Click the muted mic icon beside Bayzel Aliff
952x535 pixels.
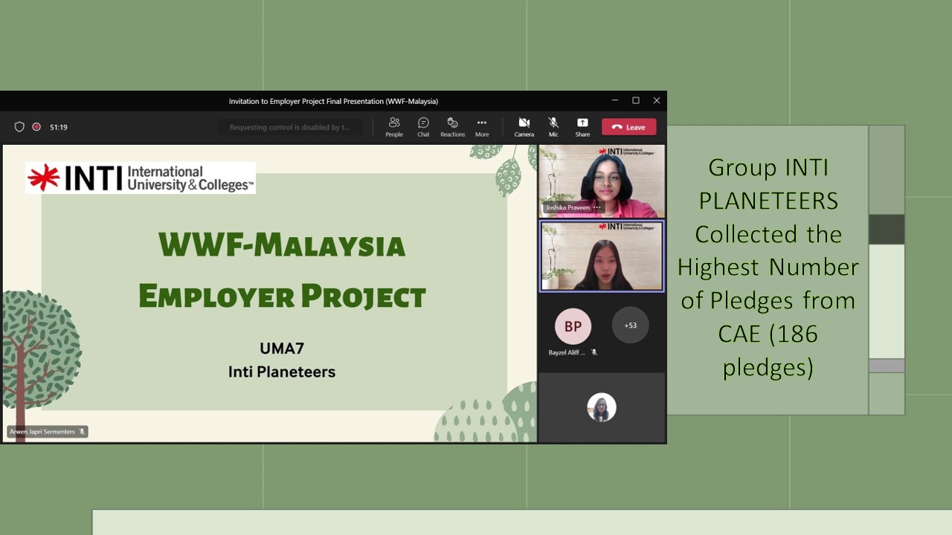(x=594, y=352)
